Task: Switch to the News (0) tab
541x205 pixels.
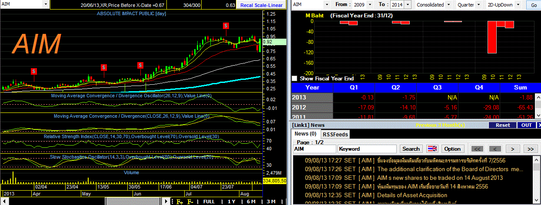Action: click(x=305, y=134)
